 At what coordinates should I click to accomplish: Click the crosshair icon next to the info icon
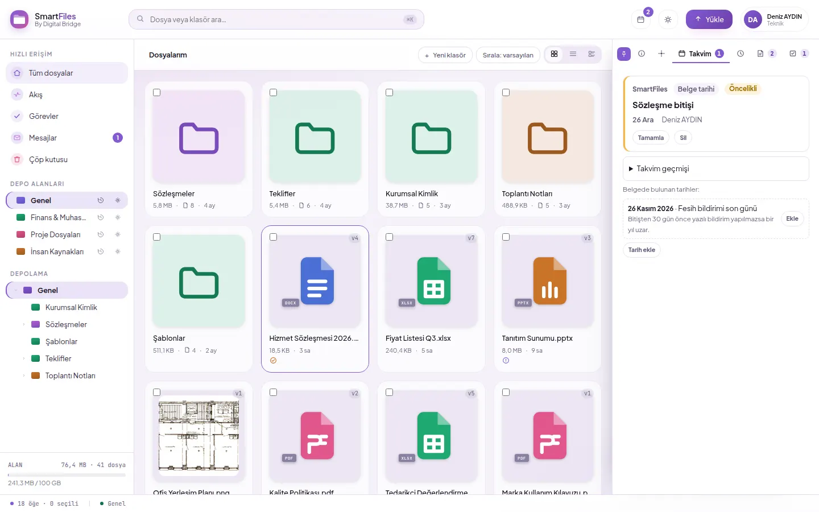click(x=661, y=53)
